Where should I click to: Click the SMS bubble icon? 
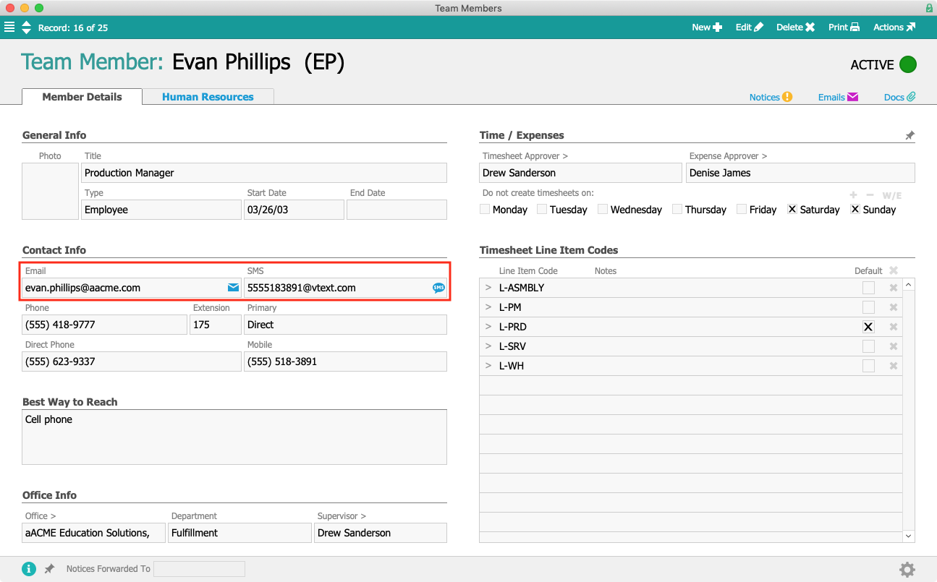(x=438, y=288)
